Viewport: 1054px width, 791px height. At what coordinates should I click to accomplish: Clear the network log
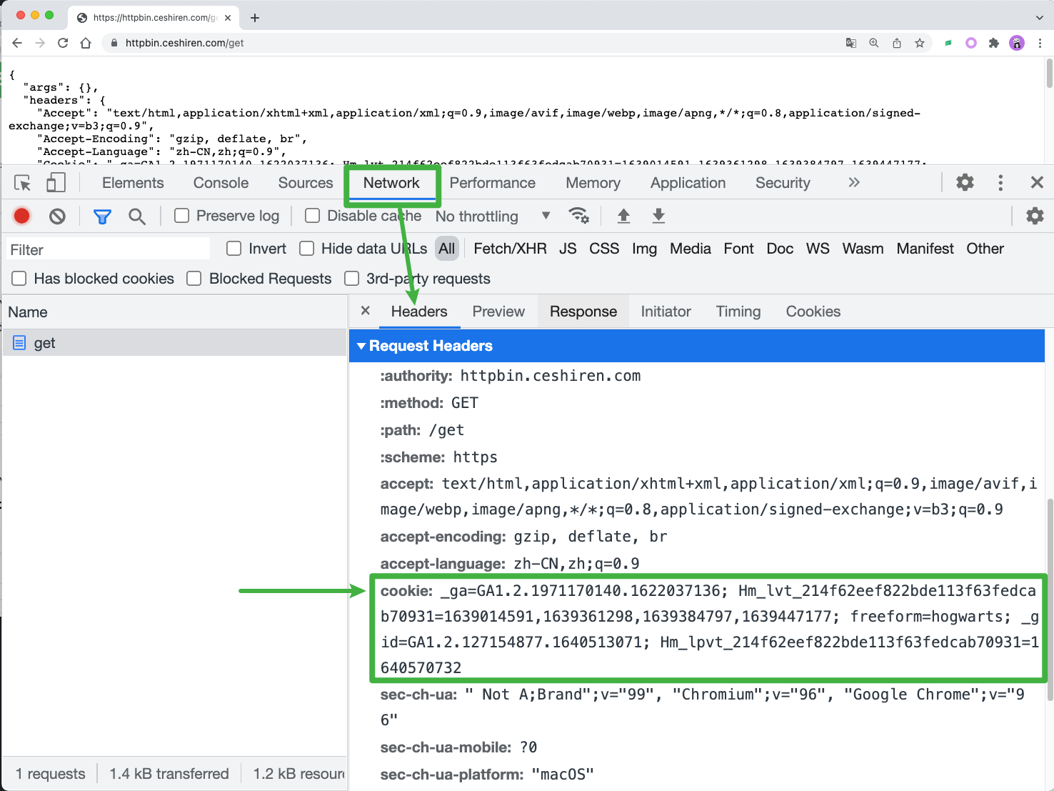click(57, 216)
